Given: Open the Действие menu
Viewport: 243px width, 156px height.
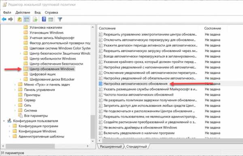Looking at the screenshot, I should click(x=23, y=13).
